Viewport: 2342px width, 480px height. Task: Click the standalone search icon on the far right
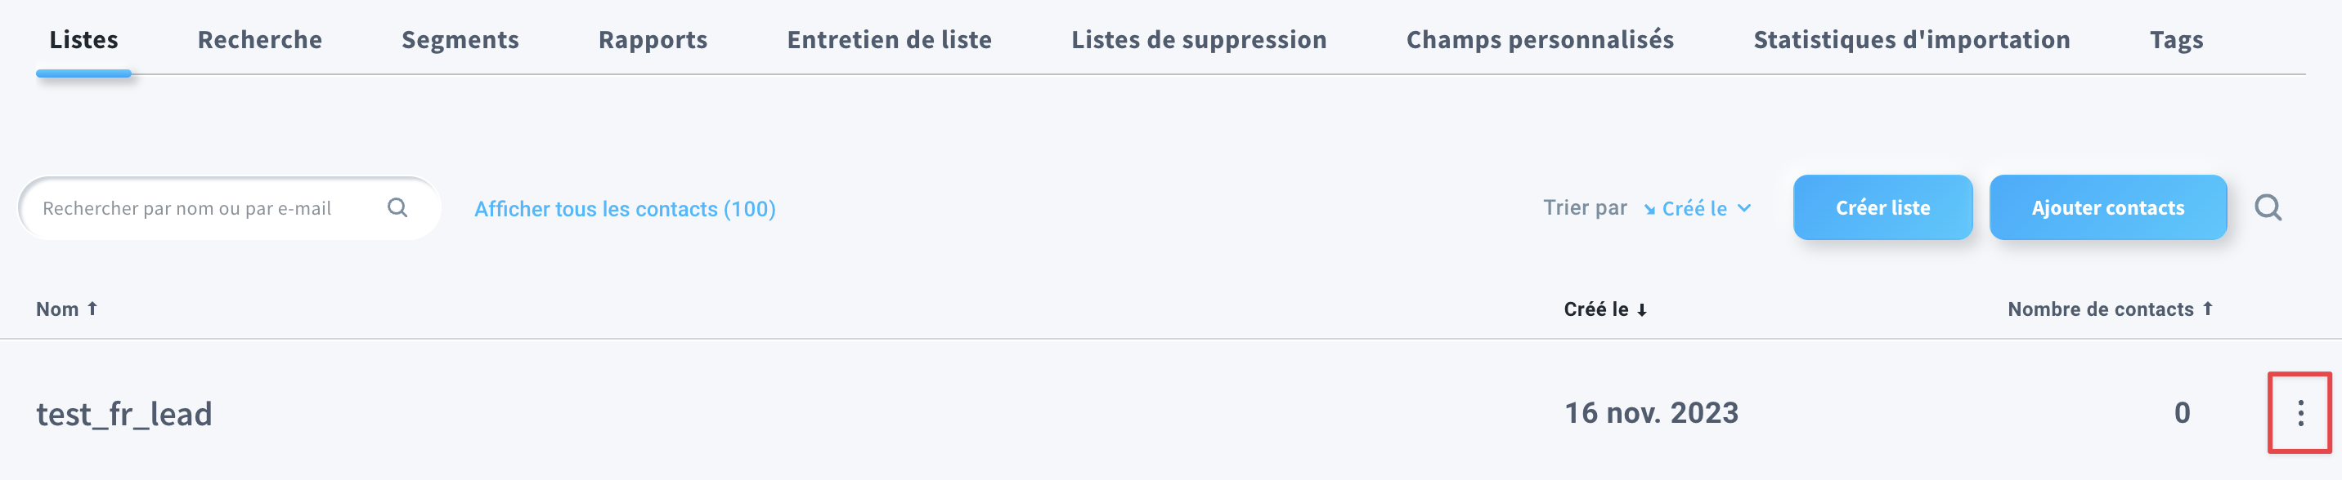coord(2270,208)
